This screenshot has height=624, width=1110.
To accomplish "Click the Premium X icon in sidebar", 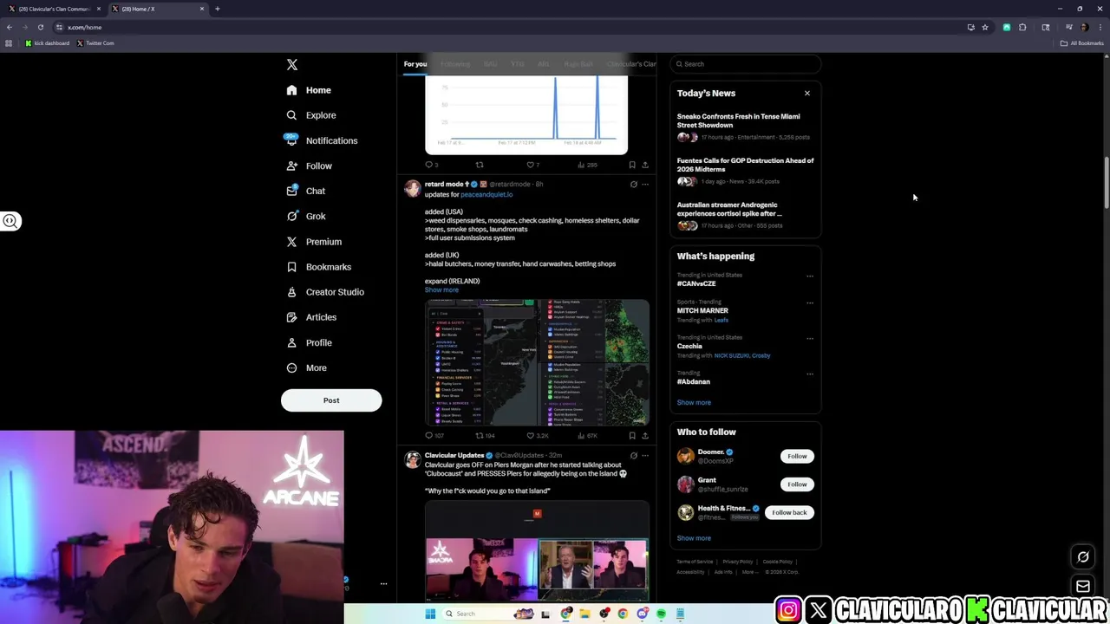I will click(x=291, y=242).
